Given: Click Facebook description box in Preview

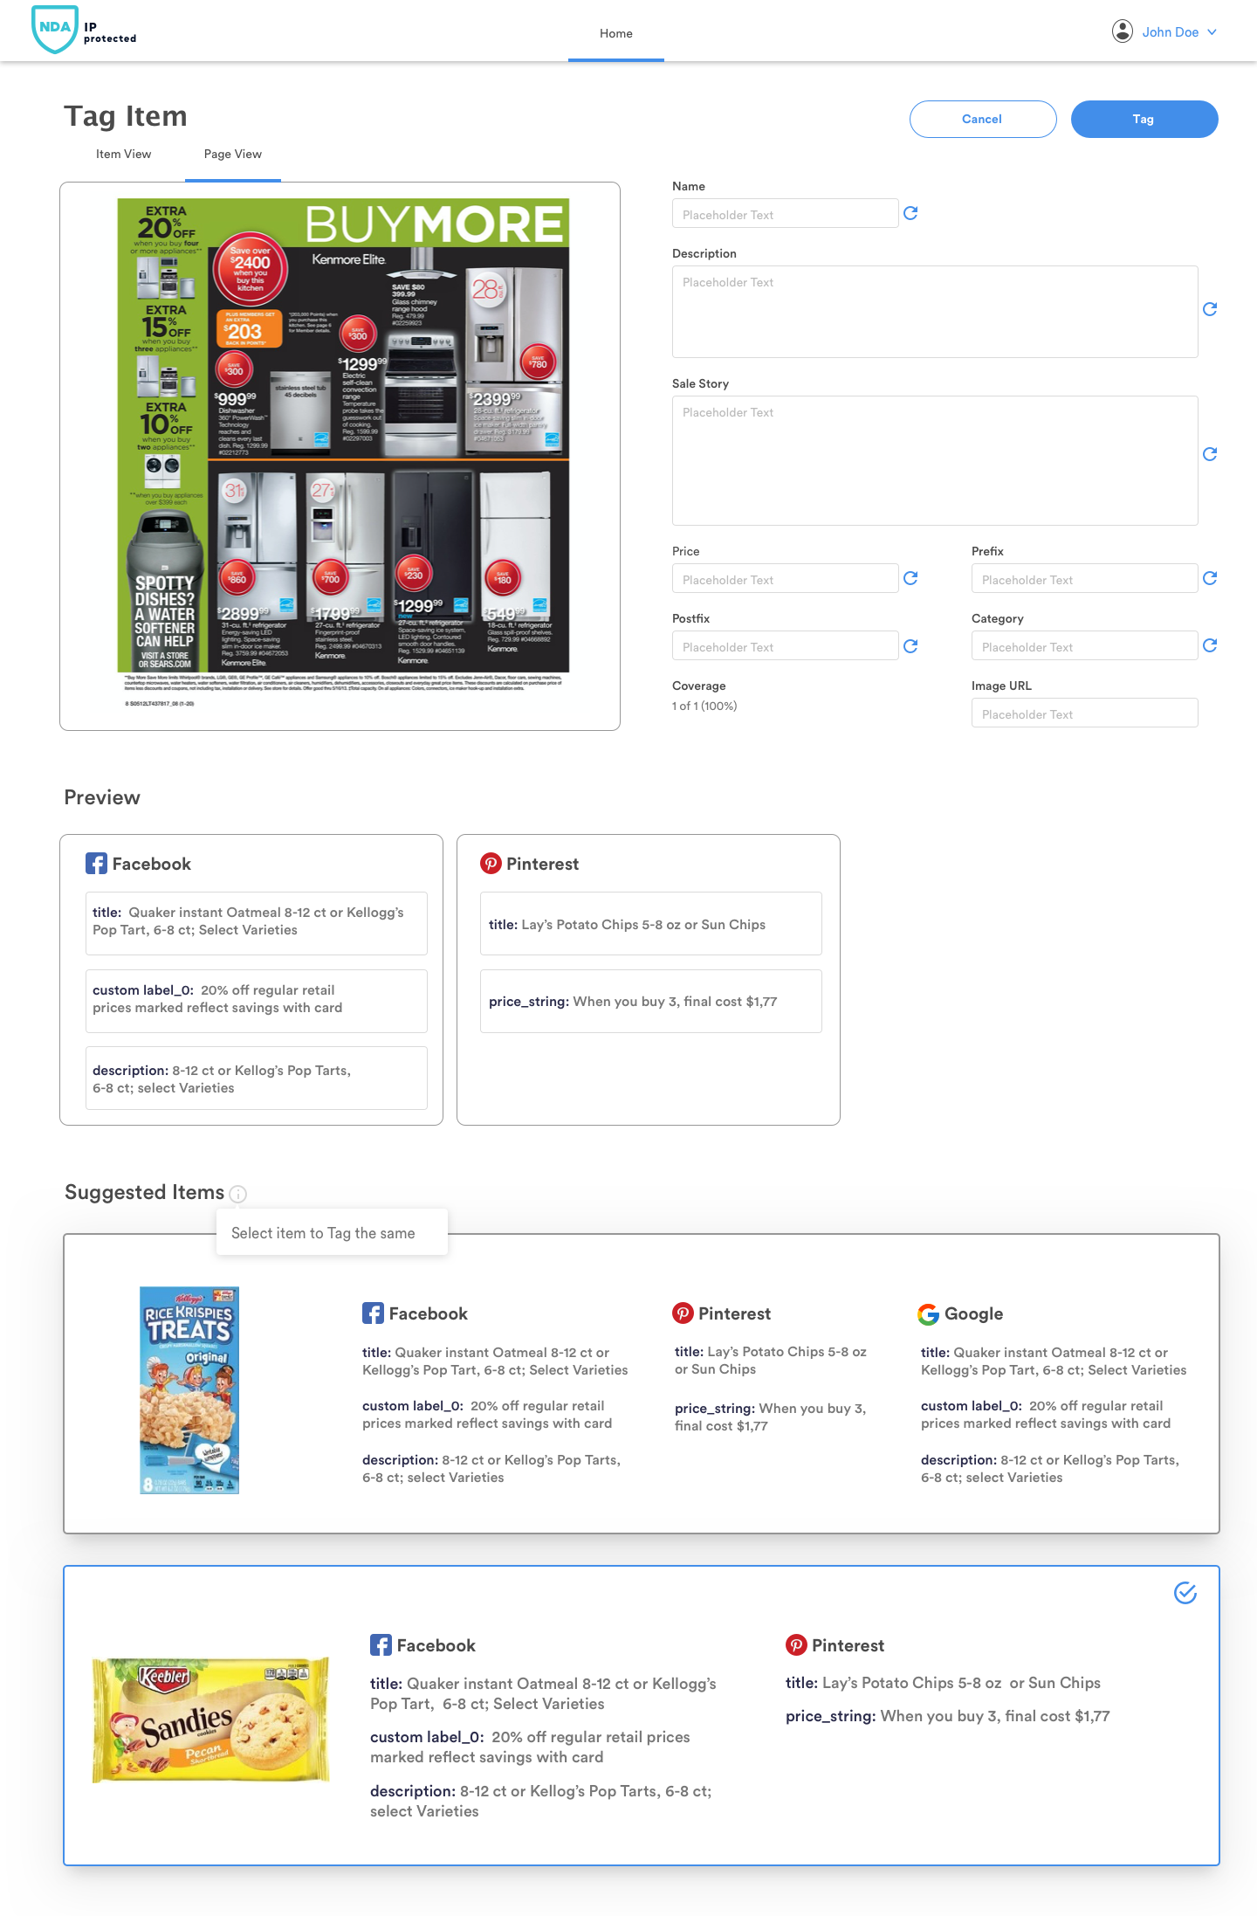Looking at the screenshot, I should click(x=257, y=1078).
